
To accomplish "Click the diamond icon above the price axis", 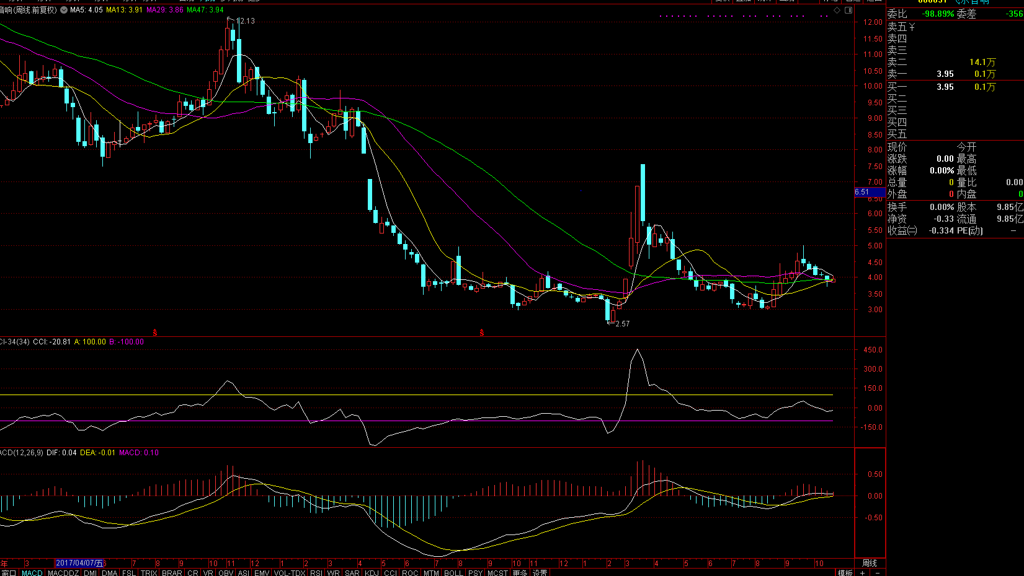I will pyautogui.click(x=837, y=10).
